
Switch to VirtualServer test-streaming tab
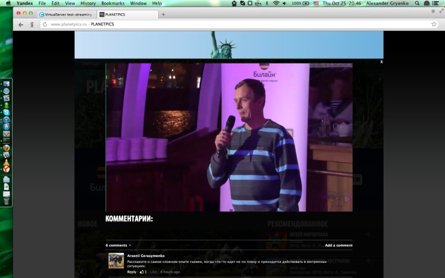click(67, 14)
